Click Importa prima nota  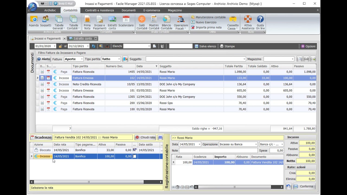206,27
